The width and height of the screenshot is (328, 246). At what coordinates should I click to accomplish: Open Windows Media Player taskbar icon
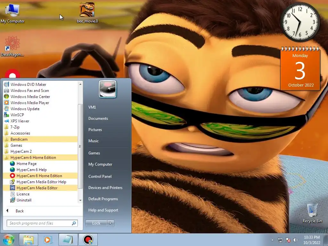pos(48,240)
